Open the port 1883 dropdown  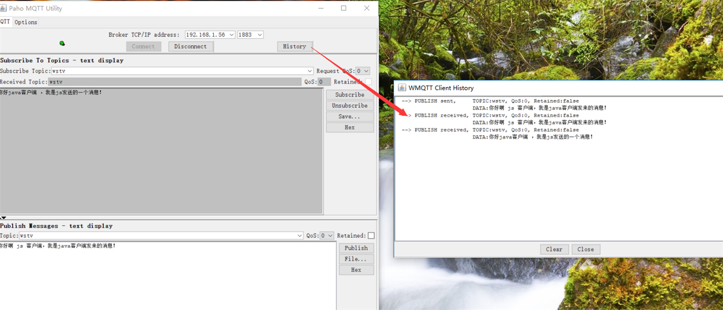point(259,35)
